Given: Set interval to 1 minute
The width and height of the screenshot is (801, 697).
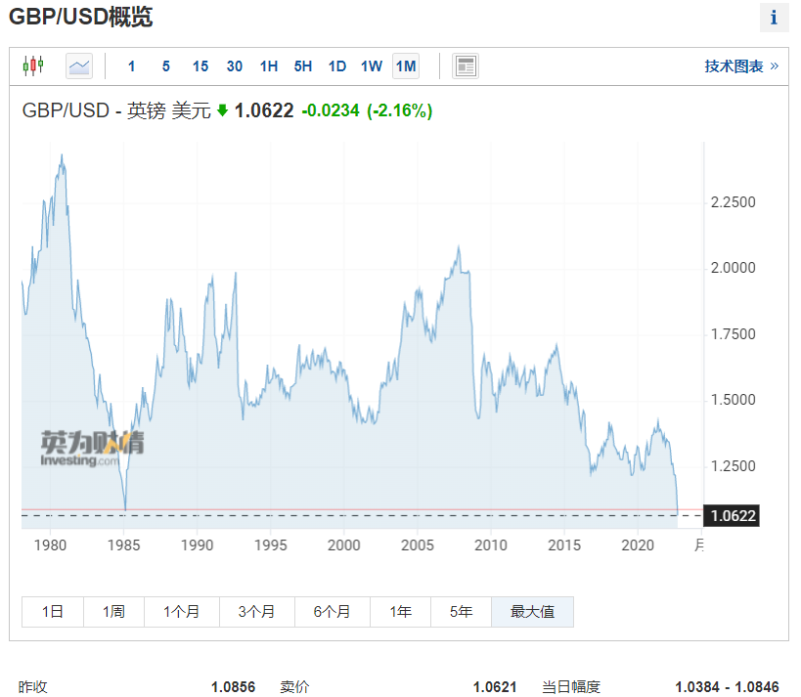Looking at the screenshot, I should click(x=132, y=66).
